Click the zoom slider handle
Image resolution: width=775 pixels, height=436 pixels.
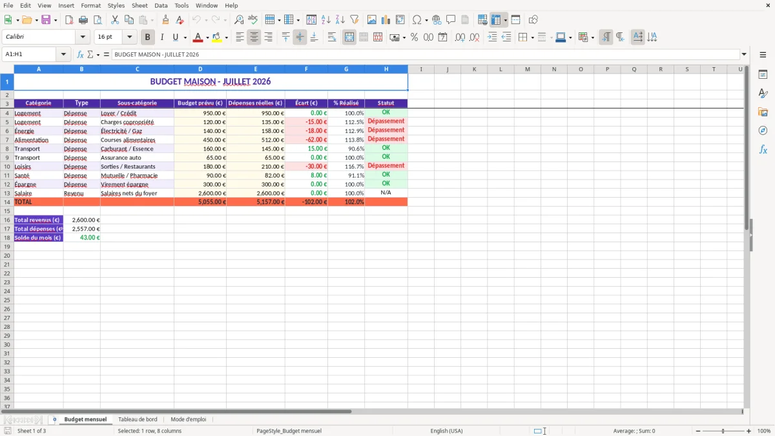tap(723, 431)
